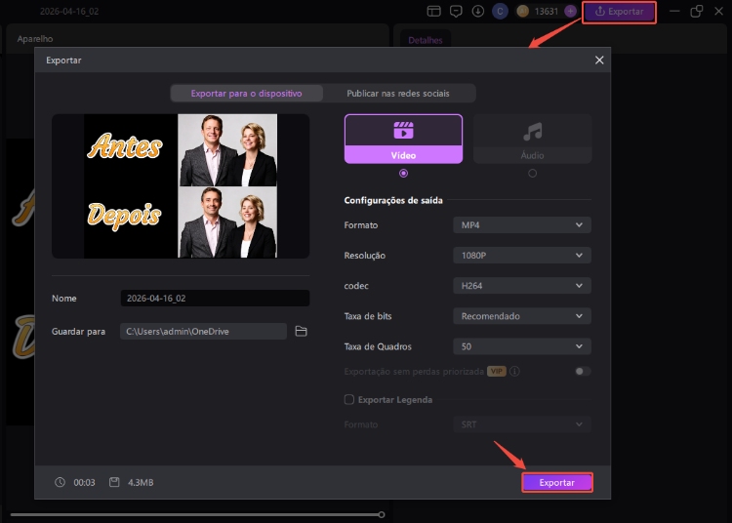
Task: Click the purple plus icon next to credits
Action: (570, 12)
